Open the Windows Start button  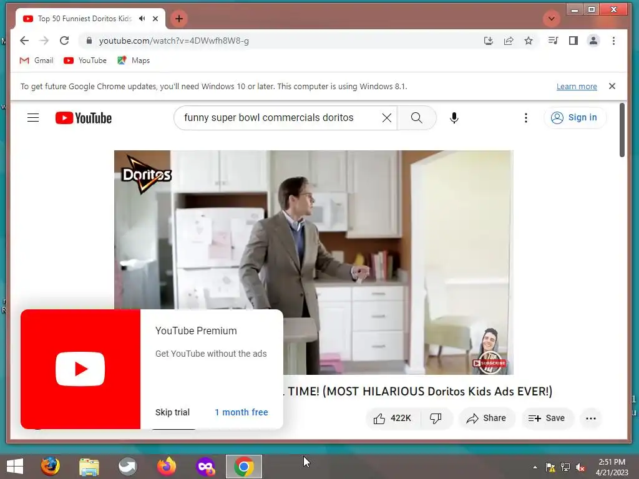(15, 467)
